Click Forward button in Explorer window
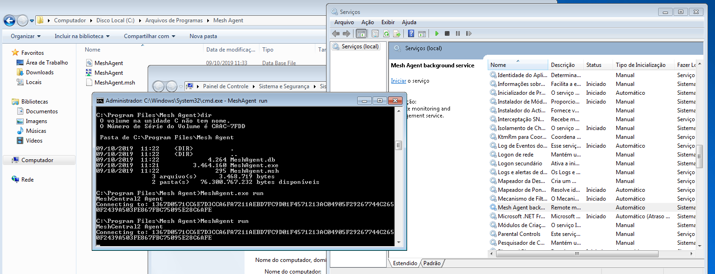 [22, 20]
